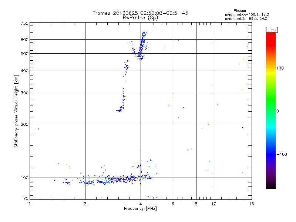Click the red data point near 6.5 MHz, 215 km

click(x=178, y=118)
